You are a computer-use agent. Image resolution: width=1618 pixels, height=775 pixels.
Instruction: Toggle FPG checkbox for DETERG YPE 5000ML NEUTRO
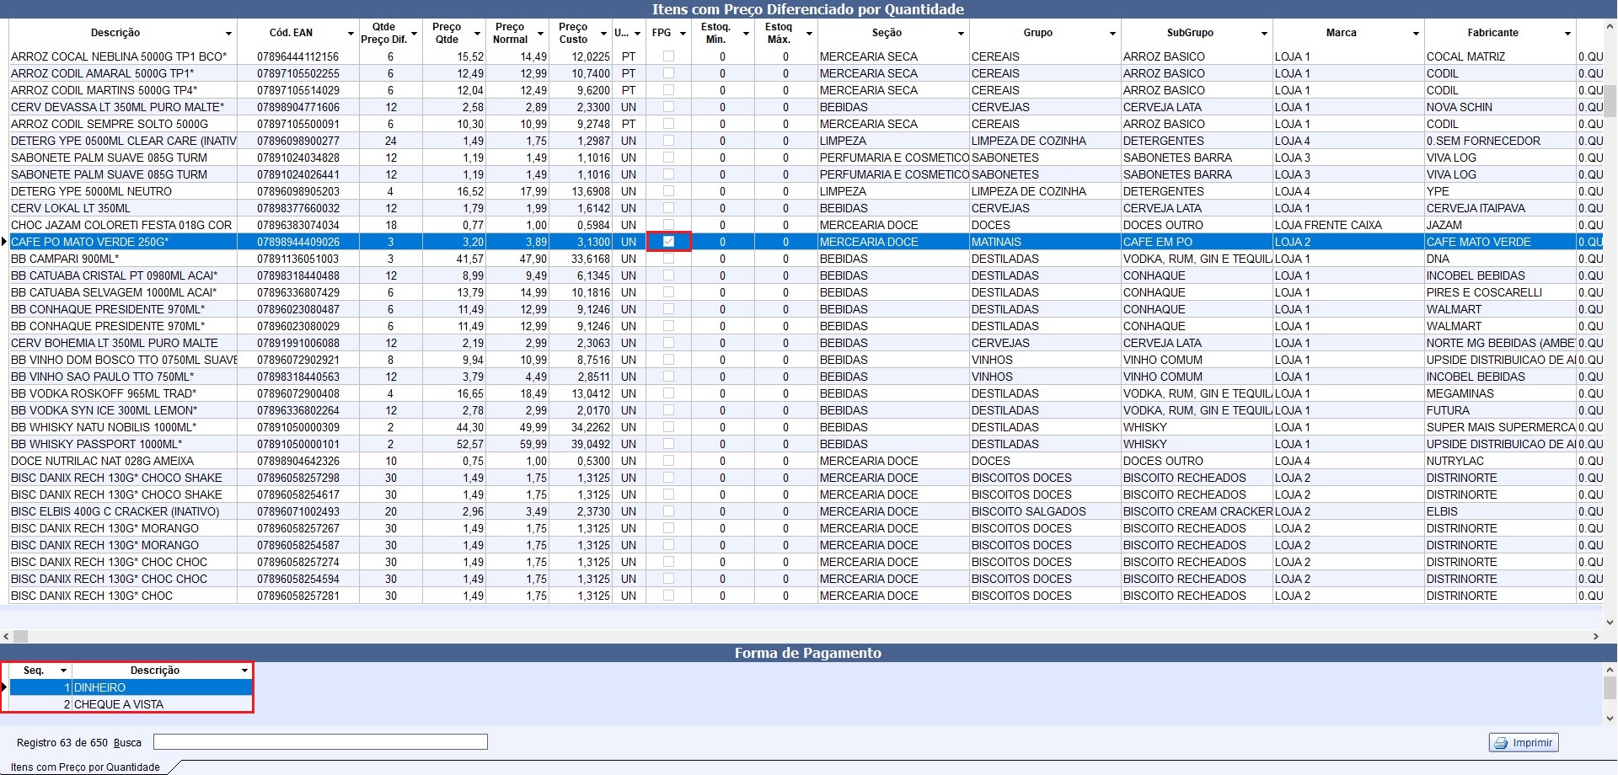pos(668,191)
